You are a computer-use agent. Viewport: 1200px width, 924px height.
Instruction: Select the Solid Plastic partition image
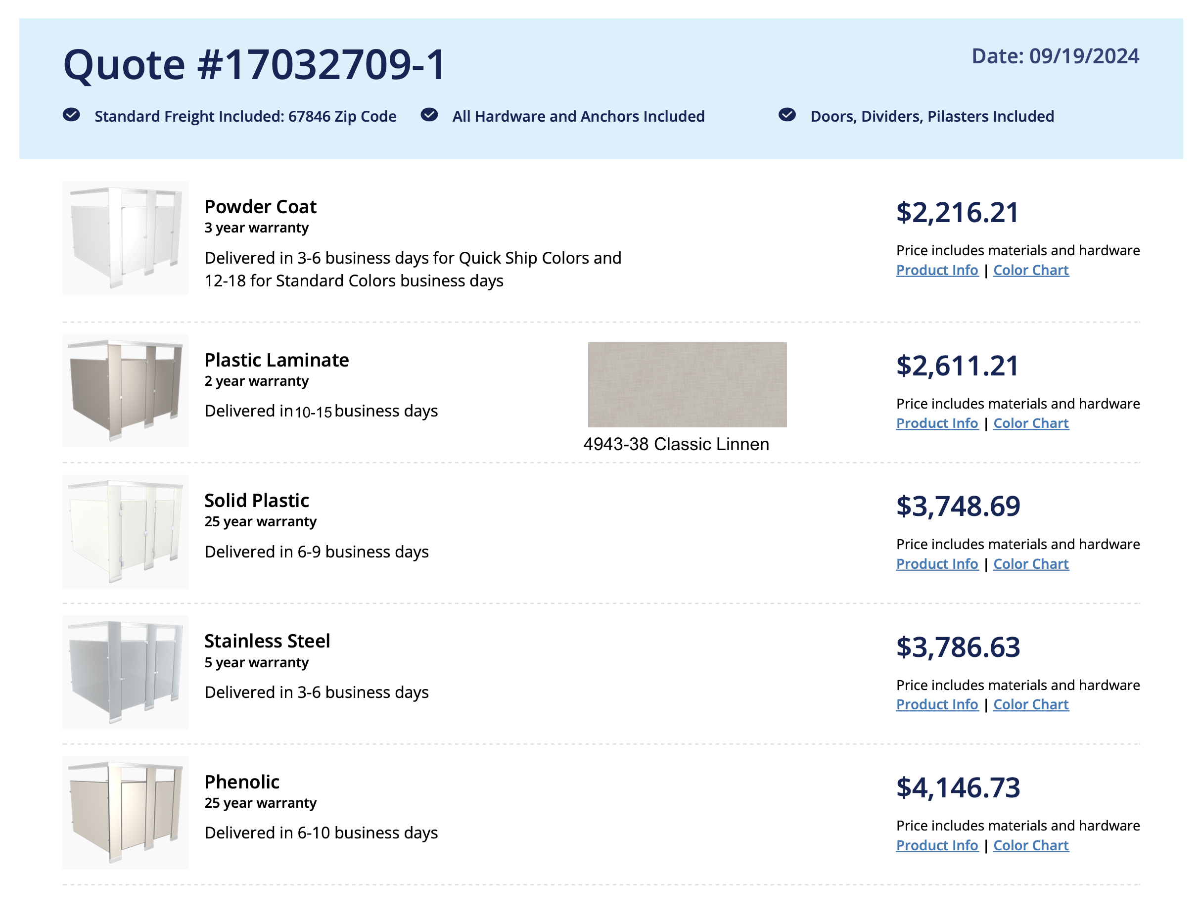click(125, 531)
